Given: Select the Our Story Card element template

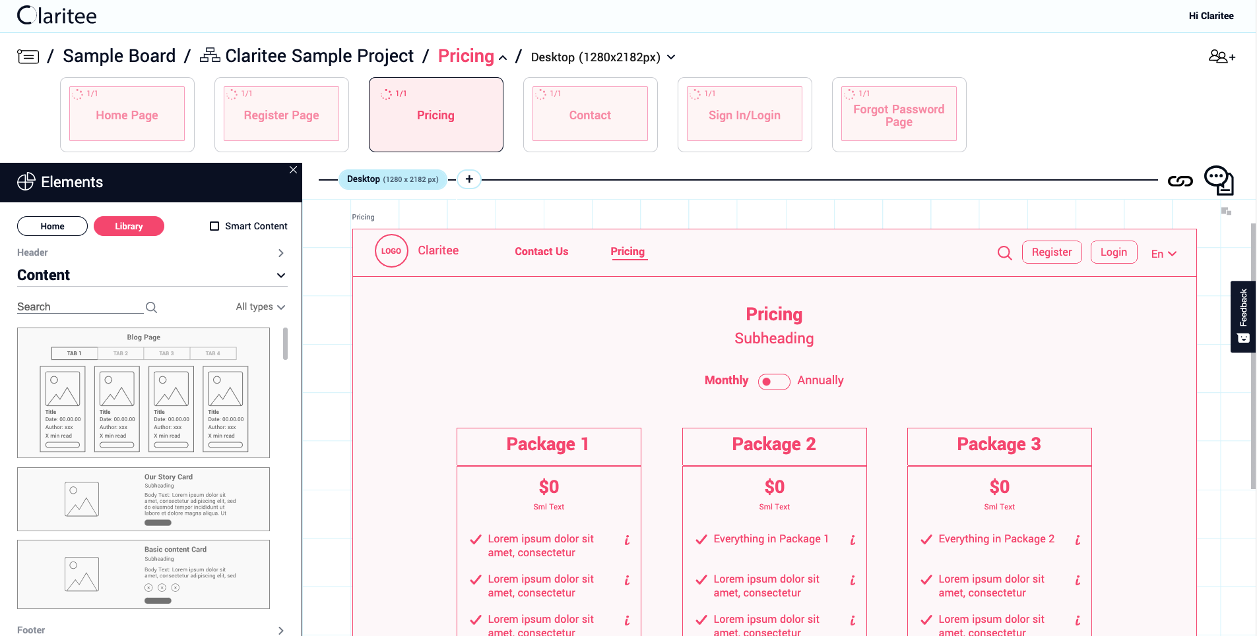Looking at the screenshot, I should [x=144, y=500].
